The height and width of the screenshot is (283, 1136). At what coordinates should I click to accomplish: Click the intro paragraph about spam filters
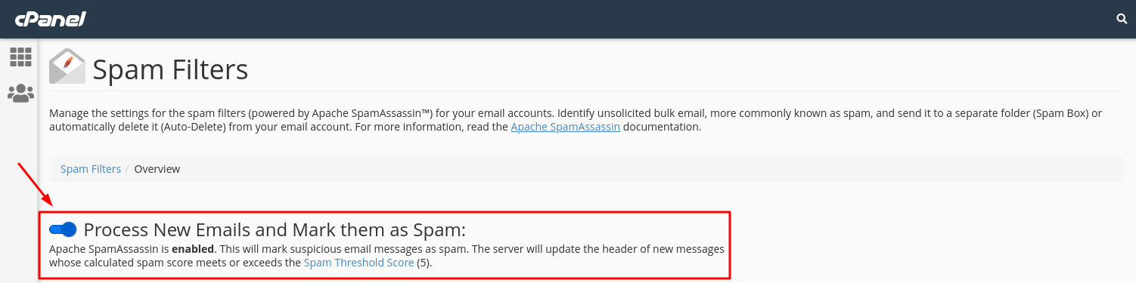pyautogui.click(x=576, y=120)
